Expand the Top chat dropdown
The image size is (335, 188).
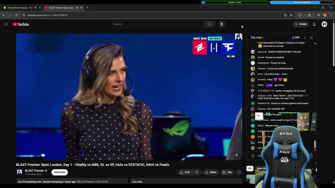click(258, 38)
